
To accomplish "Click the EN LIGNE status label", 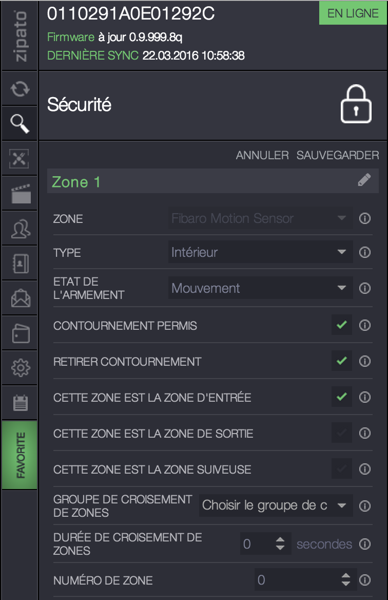I will (x=353, y=12).
